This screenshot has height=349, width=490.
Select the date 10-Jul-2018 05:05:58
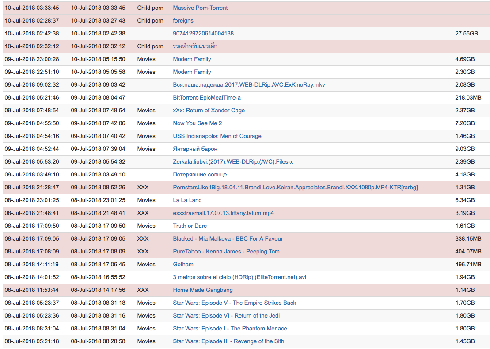pos(98,72)
